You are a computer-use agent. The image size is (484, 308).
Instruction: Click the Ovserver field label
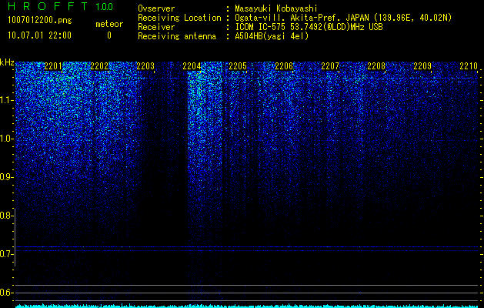point(156,8)
